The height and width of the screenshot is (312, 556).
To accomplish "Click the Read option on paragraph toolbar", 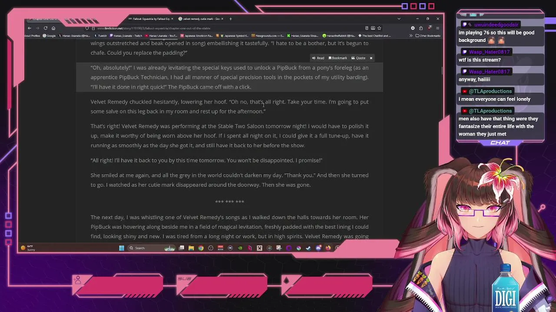I will tap(318, 58).
